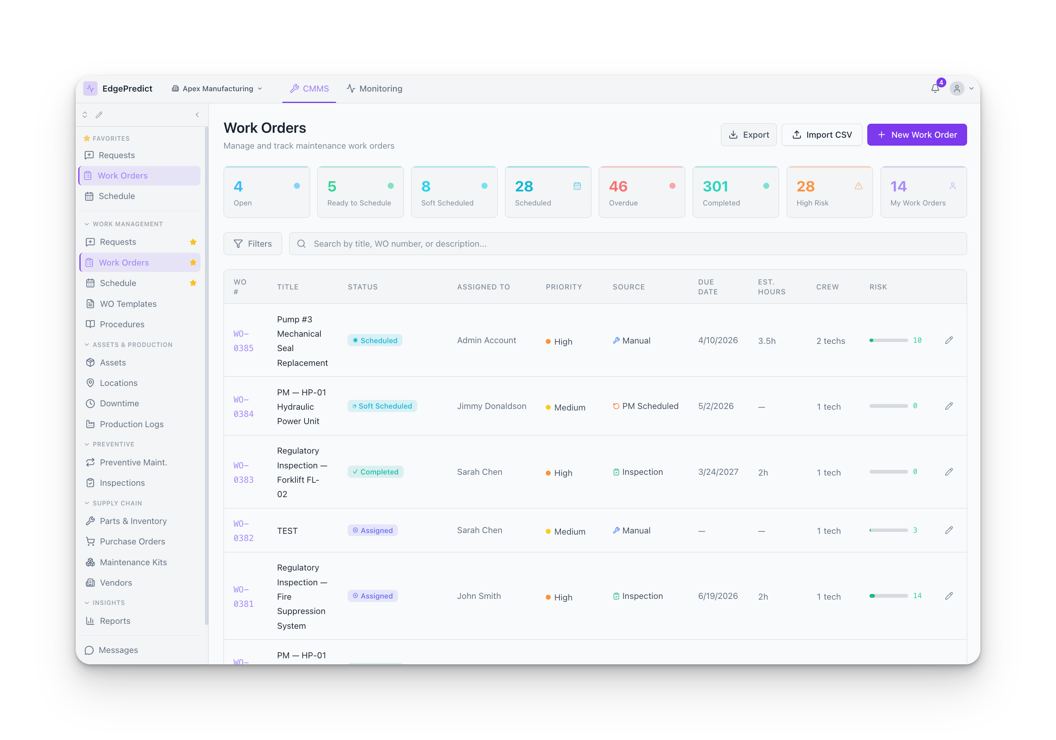Collapse the WORK MANAGEMENT section
This screenshot has height=740, width=1056.
pos(87,224)
